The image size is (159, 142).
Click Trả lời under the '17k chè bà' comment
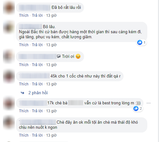(x=37, y=111)
